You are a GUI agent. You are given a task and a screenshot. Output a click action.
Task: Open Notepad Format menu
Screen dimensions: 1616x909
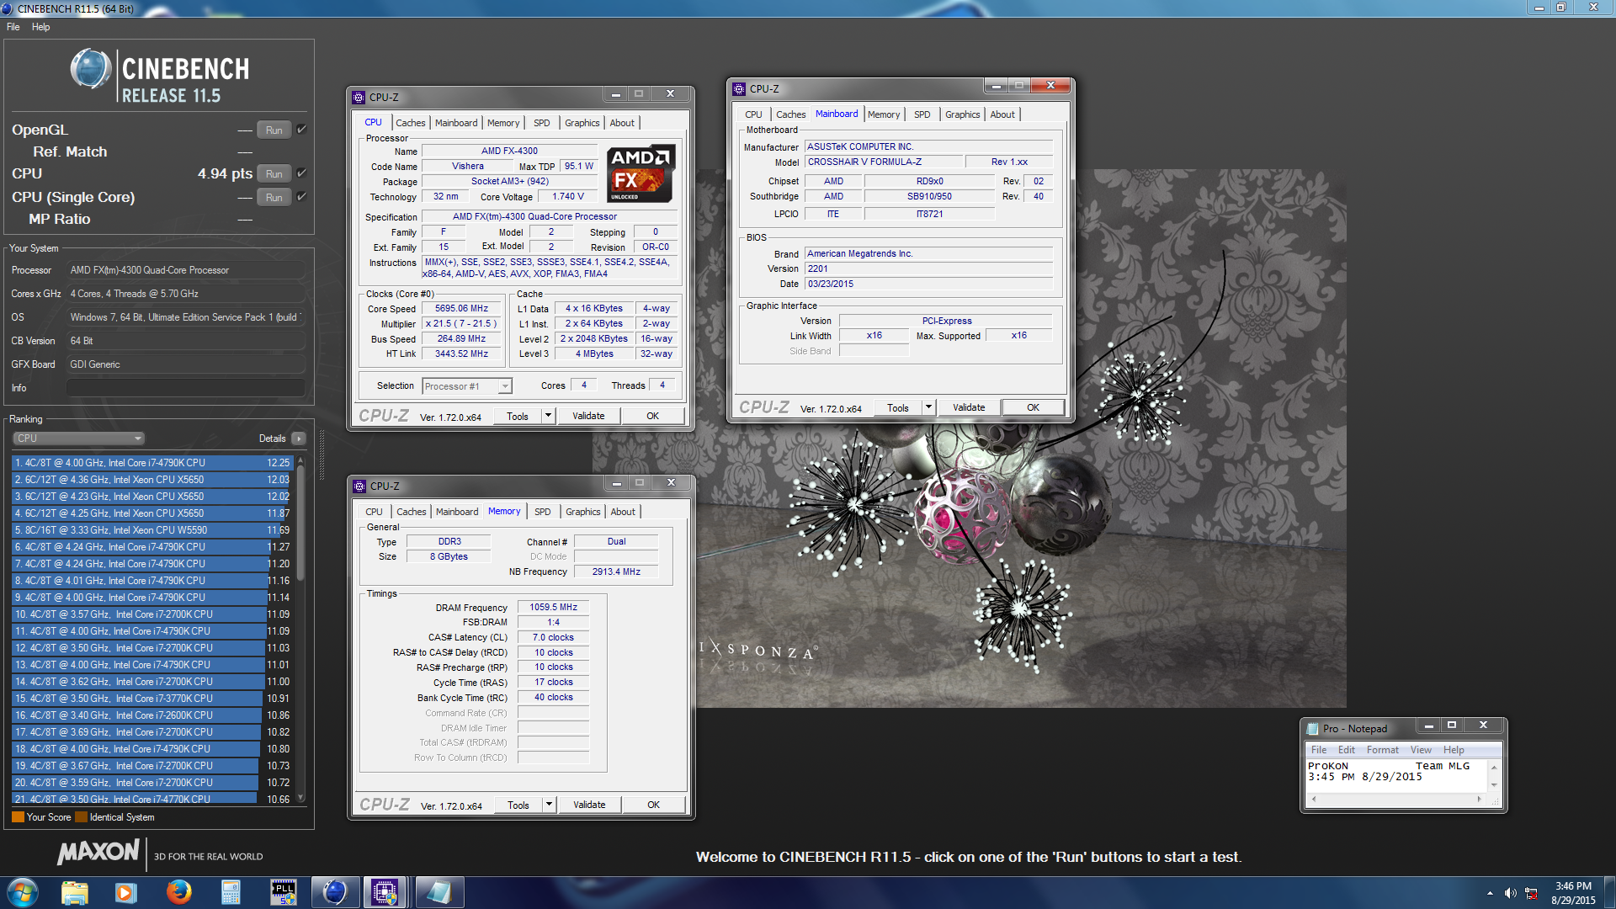(x=1382, y=750)
